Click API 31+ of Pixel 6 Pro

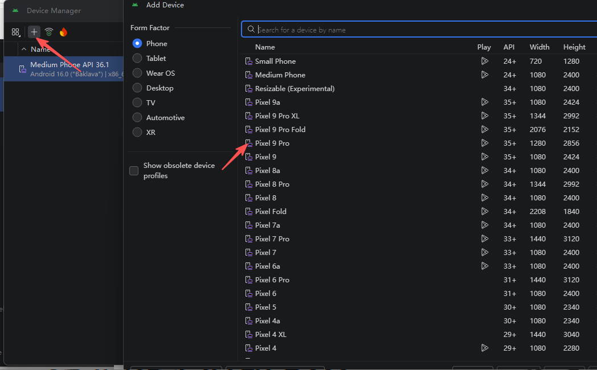click(x=509, y=280)
